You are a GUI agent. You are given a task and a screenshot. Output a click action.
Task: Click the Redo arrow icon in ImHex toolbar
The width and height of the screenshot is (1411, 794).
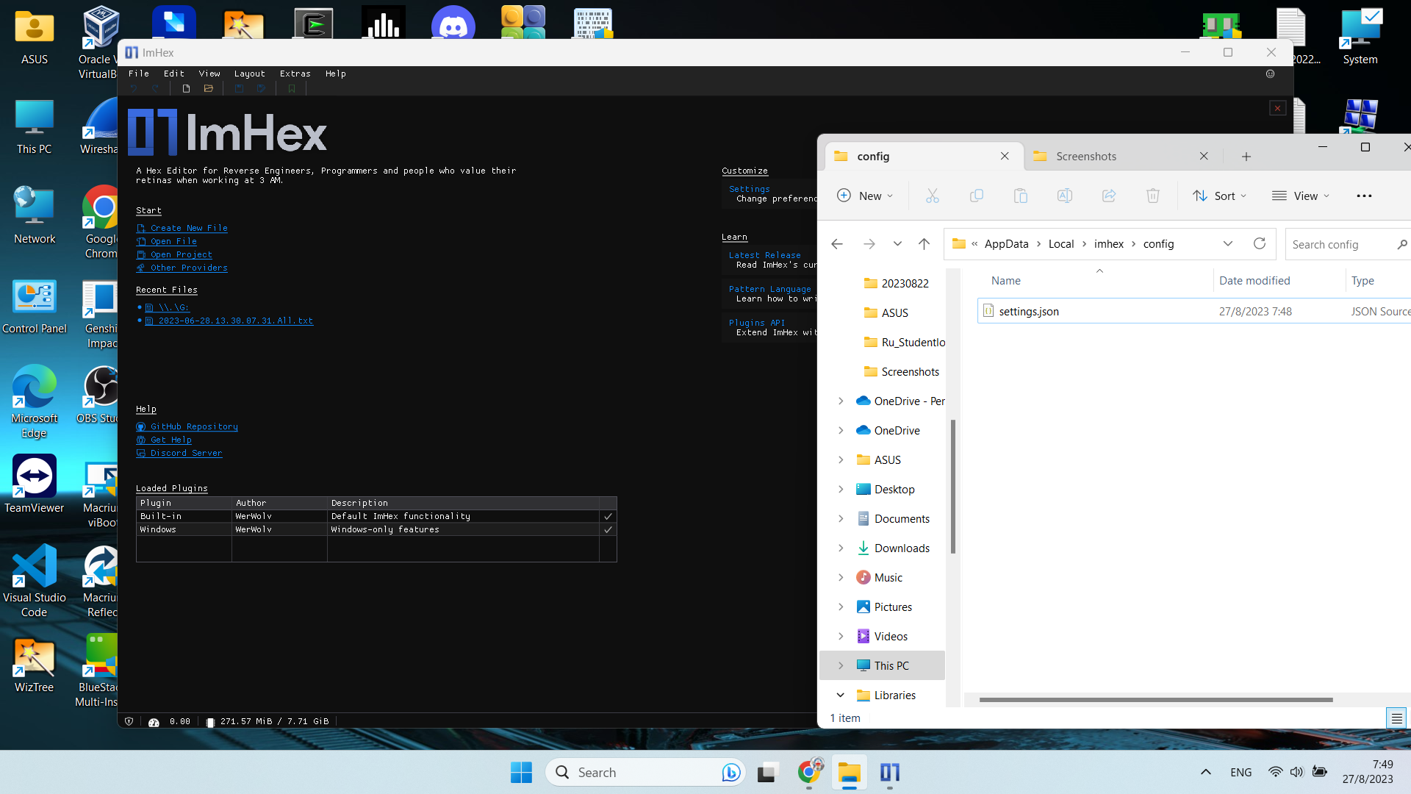[x=154, y=87]
